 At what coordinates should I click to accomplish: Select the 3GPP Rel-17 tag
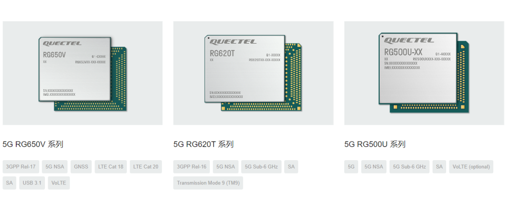(21, 167)
